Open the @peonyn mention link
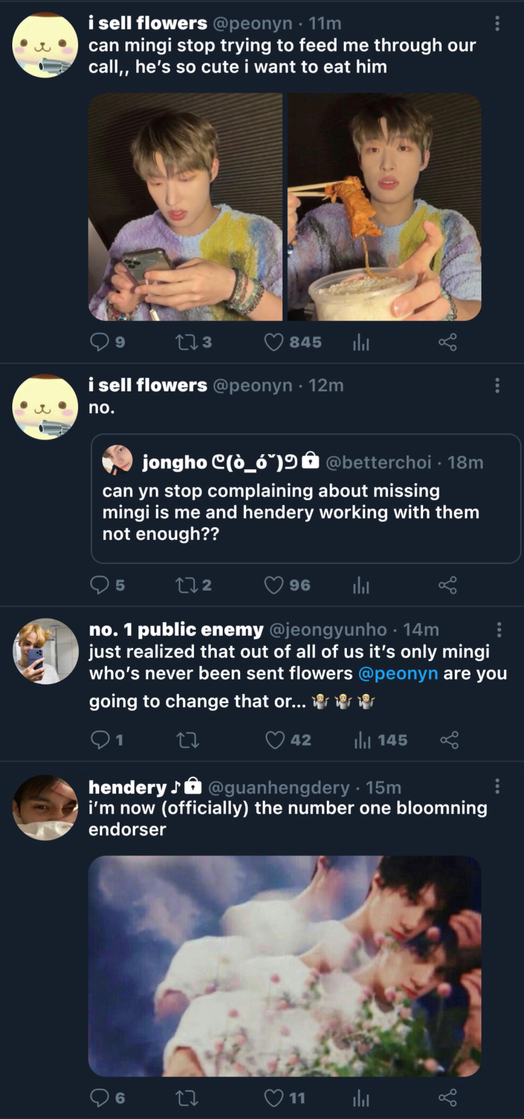524x1119 pixels. pyautogui.click(x=398, y=674)
